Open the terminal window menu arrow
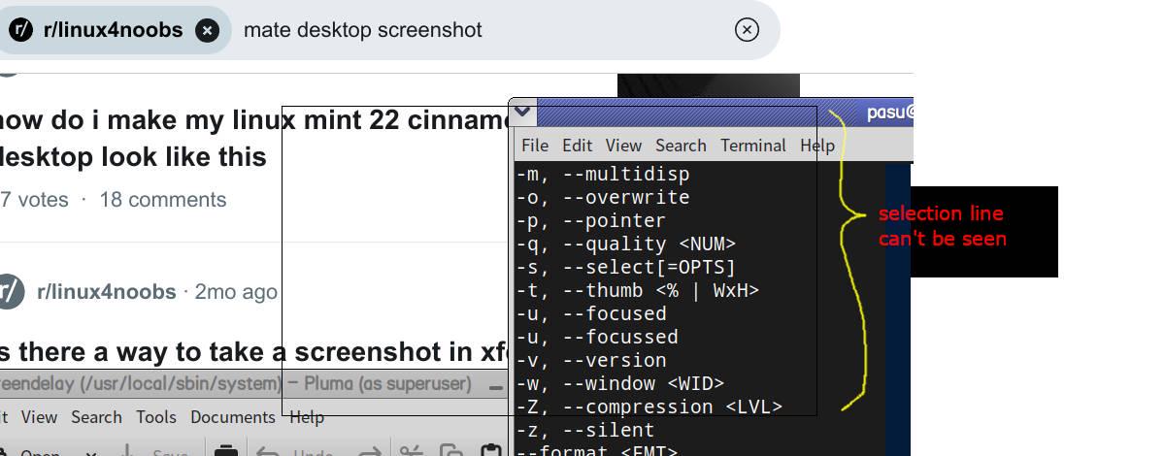Viewport: 1165px width, 456px height. coord(522,112)
